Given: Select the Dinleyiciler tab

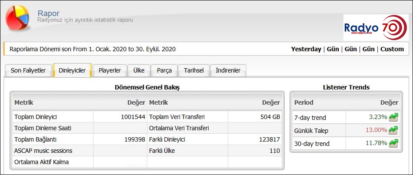Looking at the screenshot, I should (72, 70).
